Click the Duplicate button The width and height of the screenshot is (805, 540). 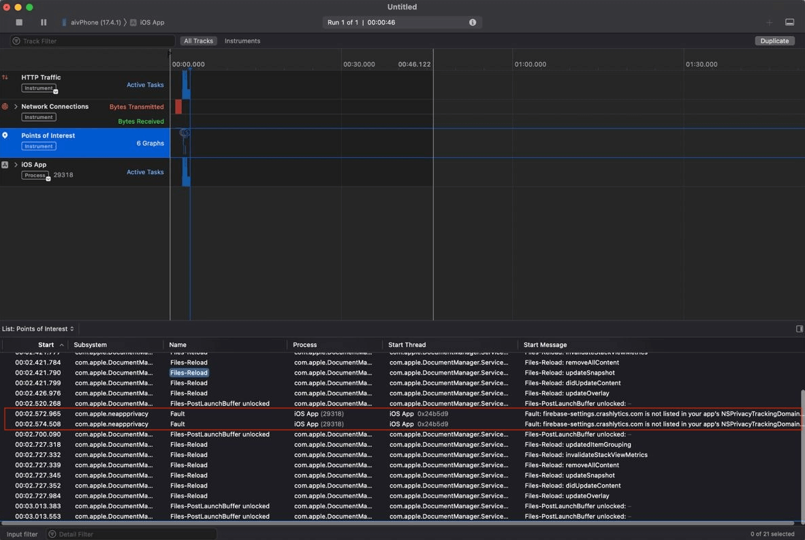[774, 41]
